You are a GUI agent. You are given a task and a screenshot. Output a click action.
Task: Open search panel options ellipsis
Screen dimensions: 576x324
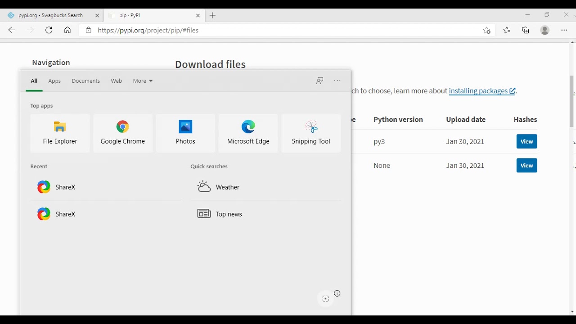pyautogui.click(x=337, y=81)
